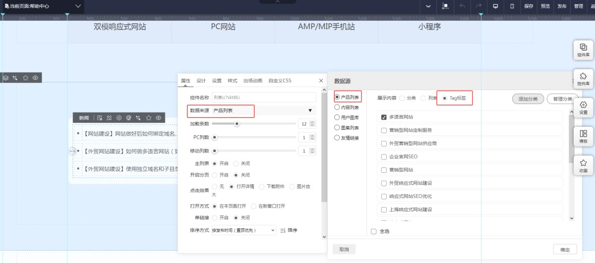Expand the 当前页面 page selector dropdown
Viewport: 595px width, 263px height.
pos(78,6)
